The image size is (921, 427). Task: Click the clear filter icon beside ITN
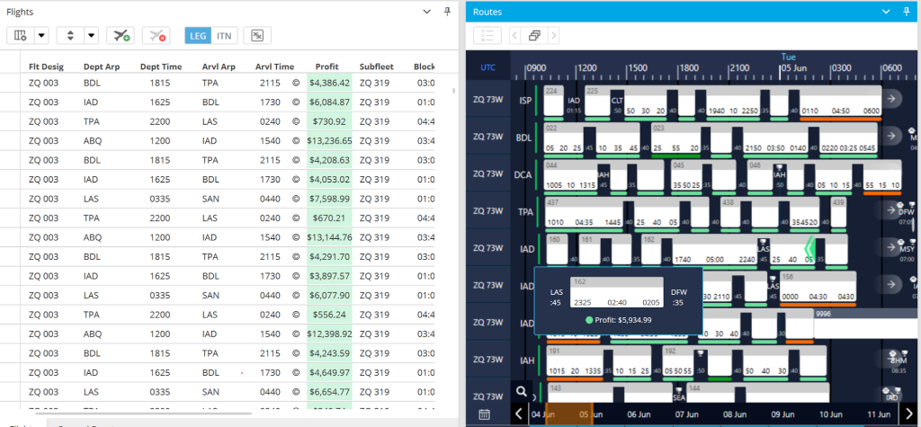[258, 36]
